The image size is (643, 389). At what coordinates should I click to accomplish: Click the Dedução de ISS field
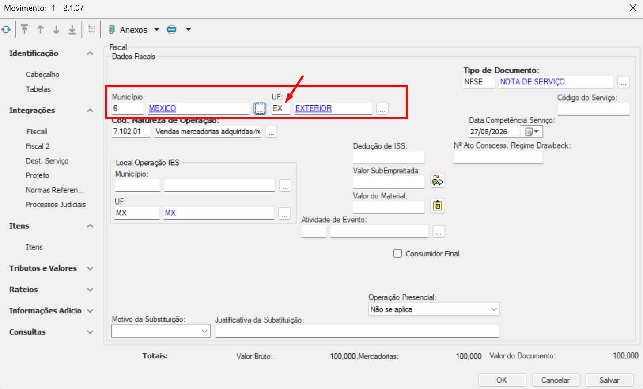pyautogui.click(x=389, y=157)
